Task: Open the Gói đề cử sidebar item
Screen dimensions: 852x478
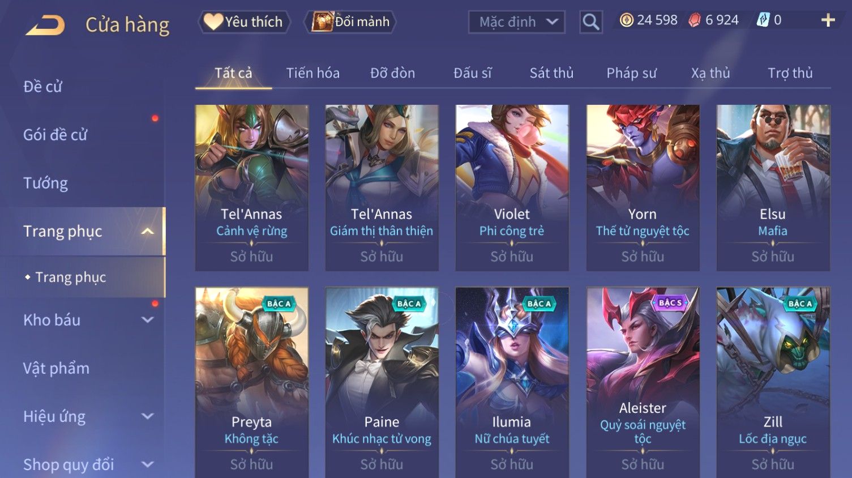Action: [x=55, y=135]
